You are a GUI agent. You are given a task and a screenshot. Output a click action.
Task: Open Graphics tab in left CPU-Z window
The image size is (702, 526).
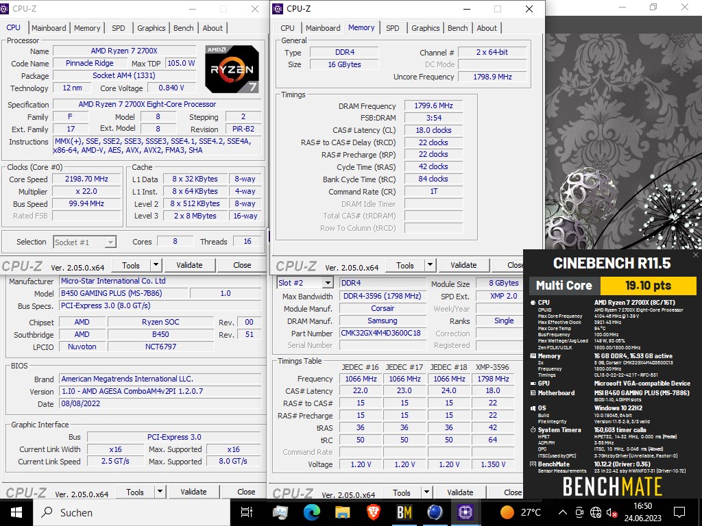point(152,27)
